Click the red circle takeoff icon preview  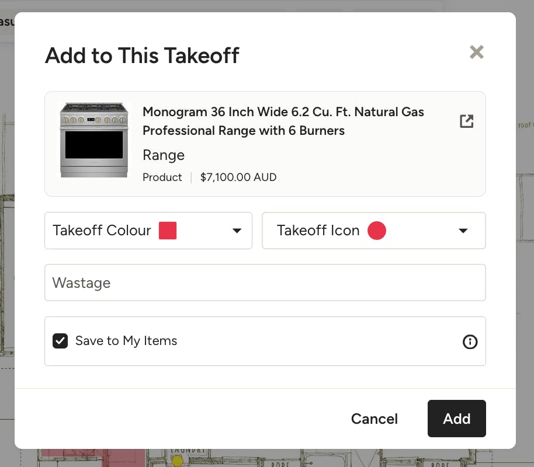coord(377,231)
